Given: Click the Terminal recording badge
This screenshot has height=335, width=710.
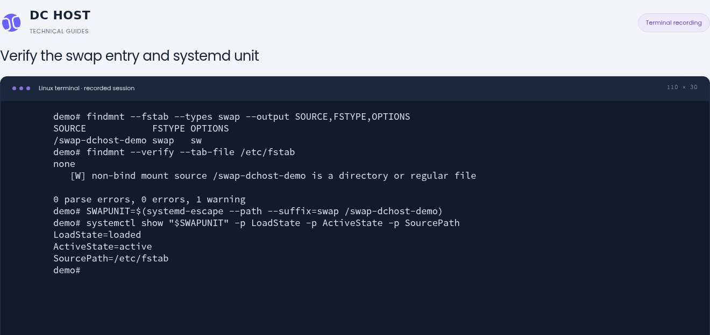Looking at the screenshot, I should tap(673, 23).
